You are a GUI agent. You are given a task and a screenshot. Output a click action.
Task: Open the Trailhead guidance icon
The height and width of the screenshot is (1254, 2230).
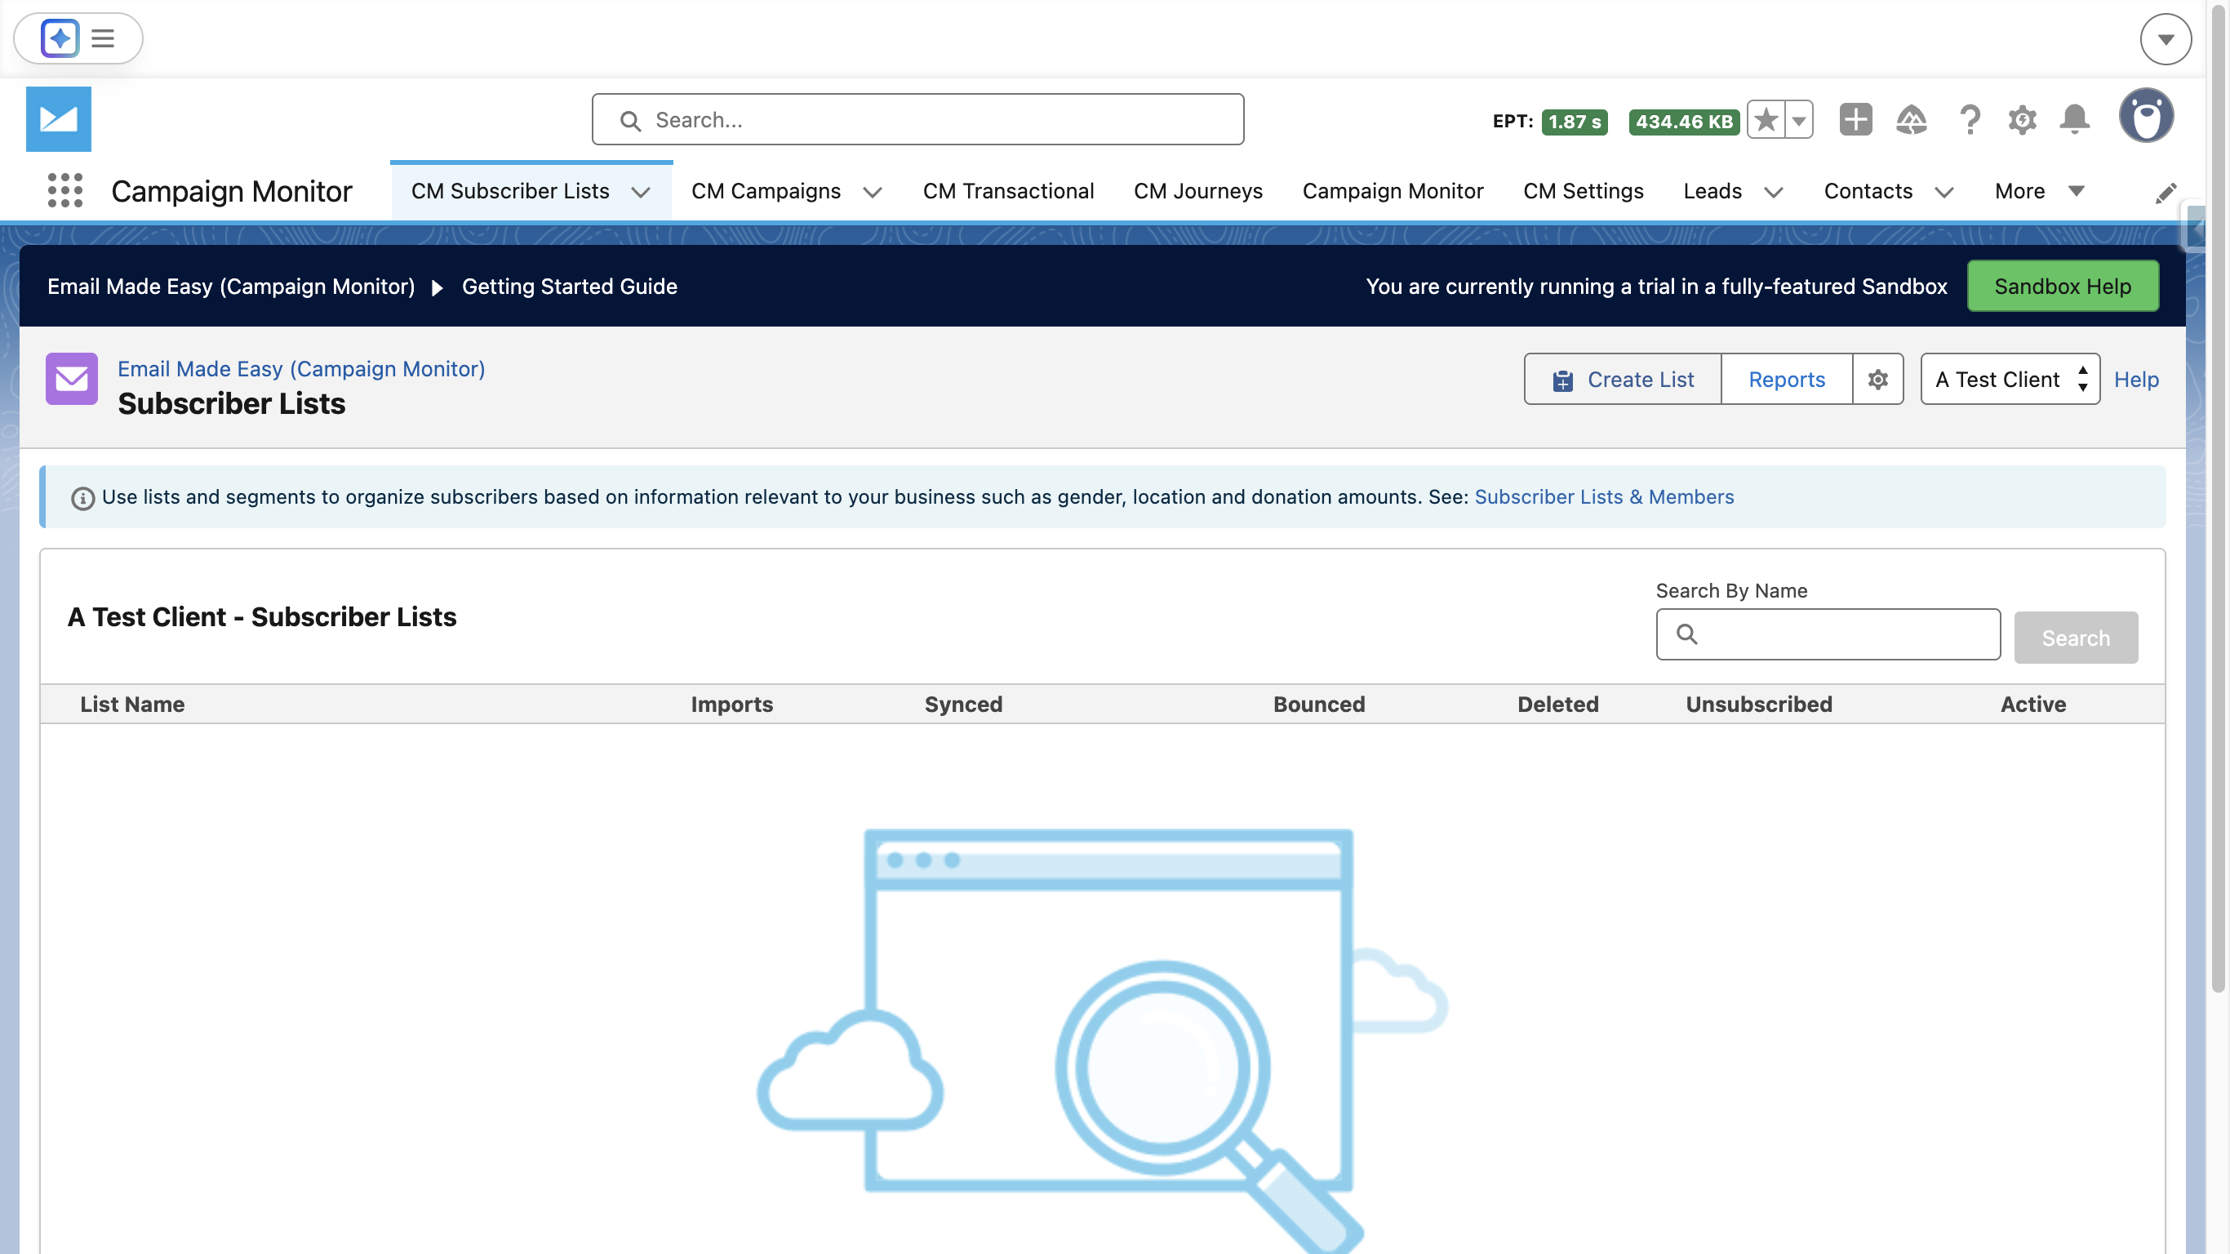point(1911,119)
